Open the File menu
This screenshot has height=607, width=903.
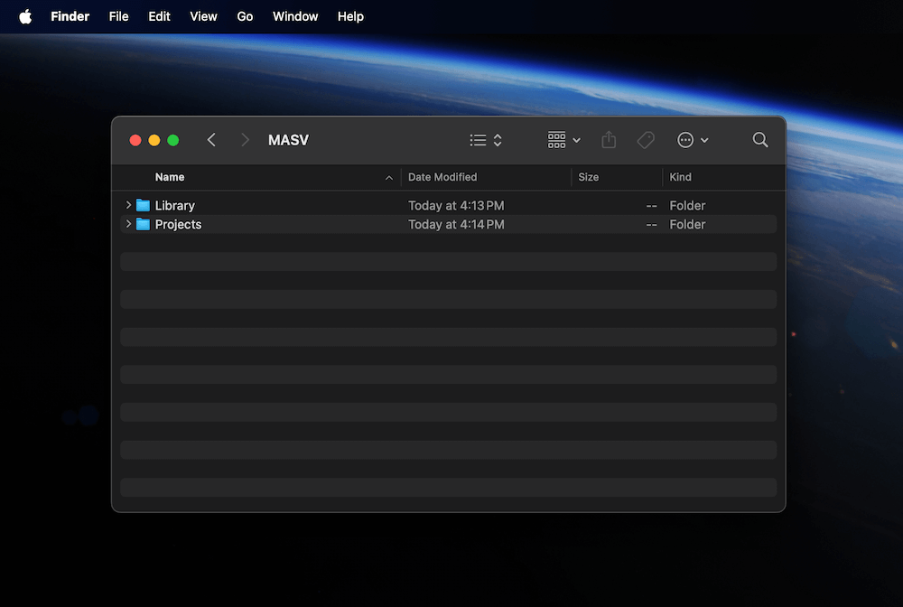point(118,16)
